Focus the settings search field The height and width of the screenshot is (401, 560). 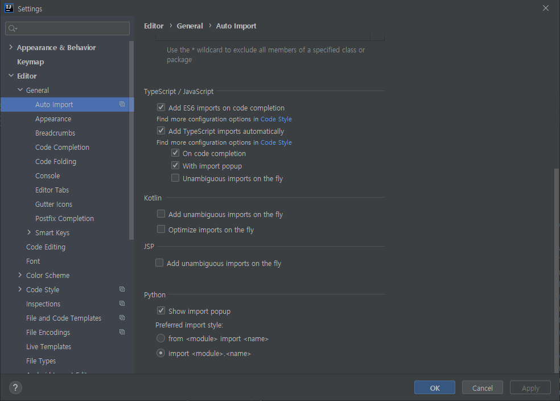coord(68,28)
